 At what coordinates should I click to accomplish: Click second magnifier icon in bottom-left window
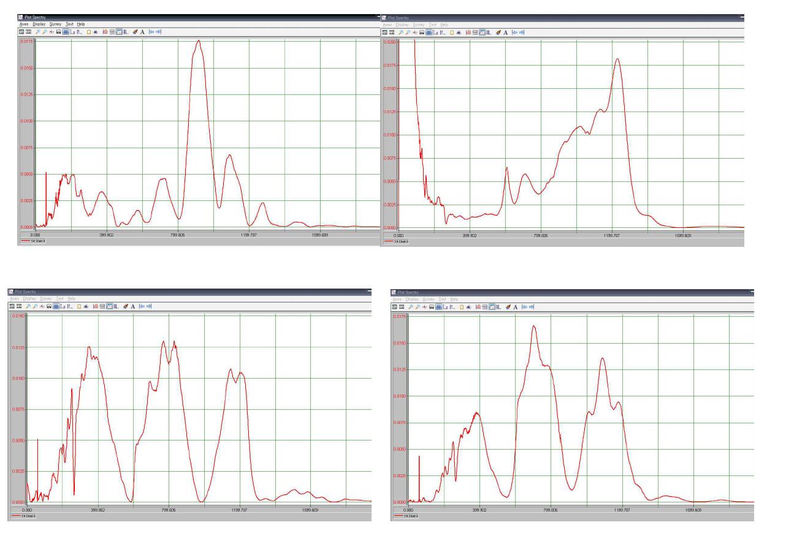coord(35,306)
